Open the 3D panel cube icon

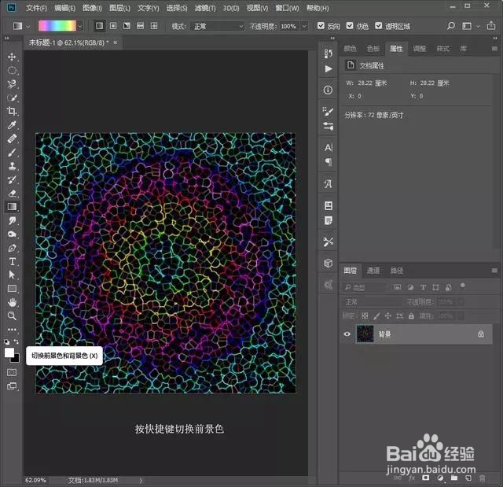[x=328, y=264]
